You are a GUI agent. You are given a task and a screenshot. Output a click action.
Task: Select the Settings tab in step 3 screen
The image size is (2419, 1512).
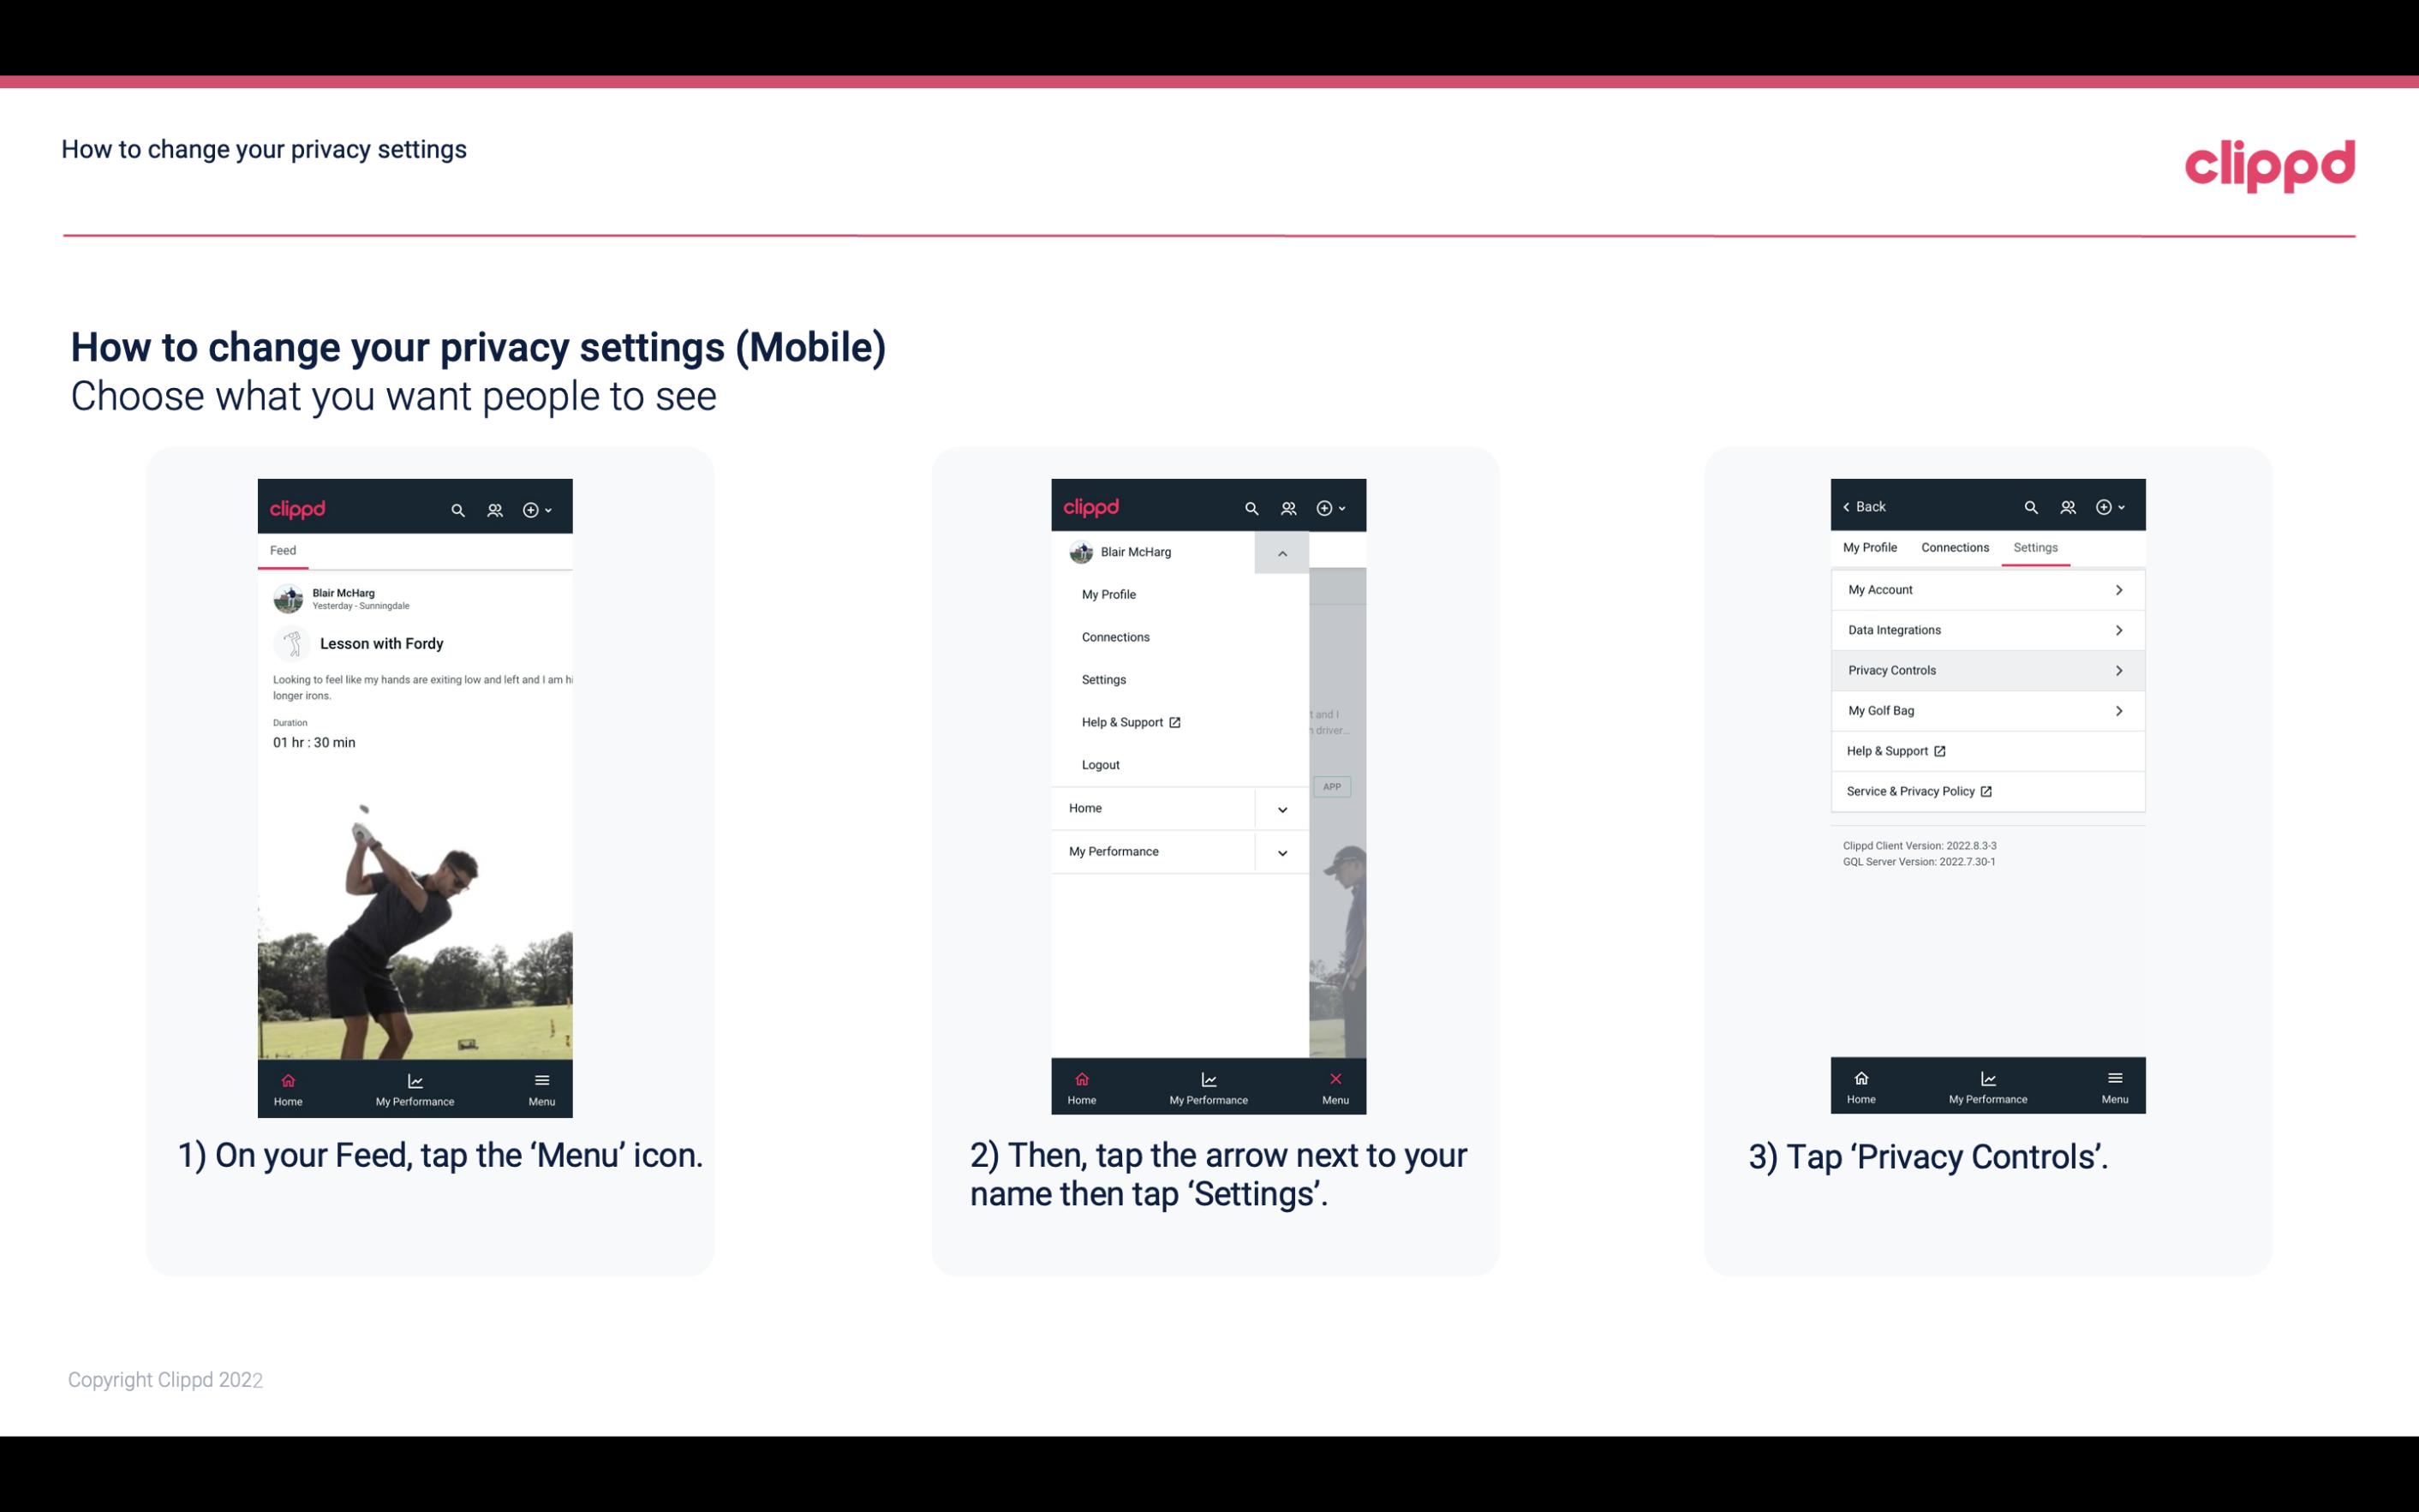2036,547
